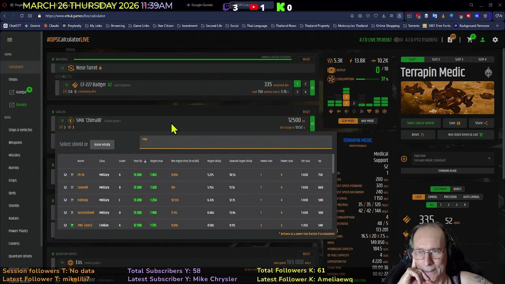This screenshot has width=505, height=284.
Task: Select SUSTAINED dps mode
Action: click(x=440, y=189)
